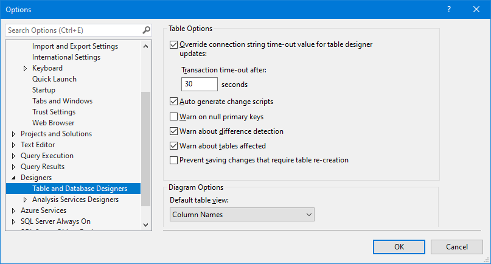
Task: Expand the Keyboard tree node
Action: 25,68
